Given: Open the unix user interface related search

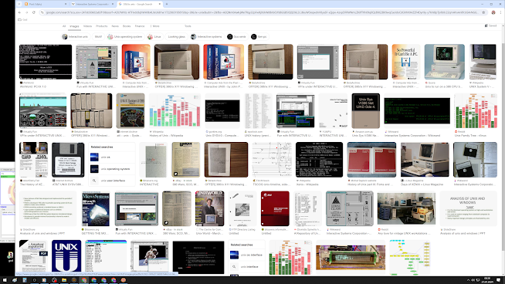Looking at the screenshot, I should tap(112, 181).
